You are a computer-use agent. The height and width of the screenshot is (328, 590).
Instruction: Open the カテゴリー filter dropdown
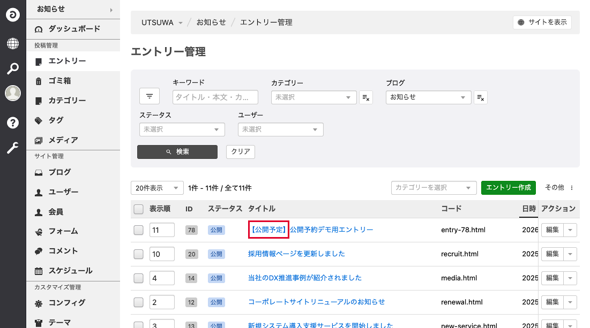click(313, 97)
